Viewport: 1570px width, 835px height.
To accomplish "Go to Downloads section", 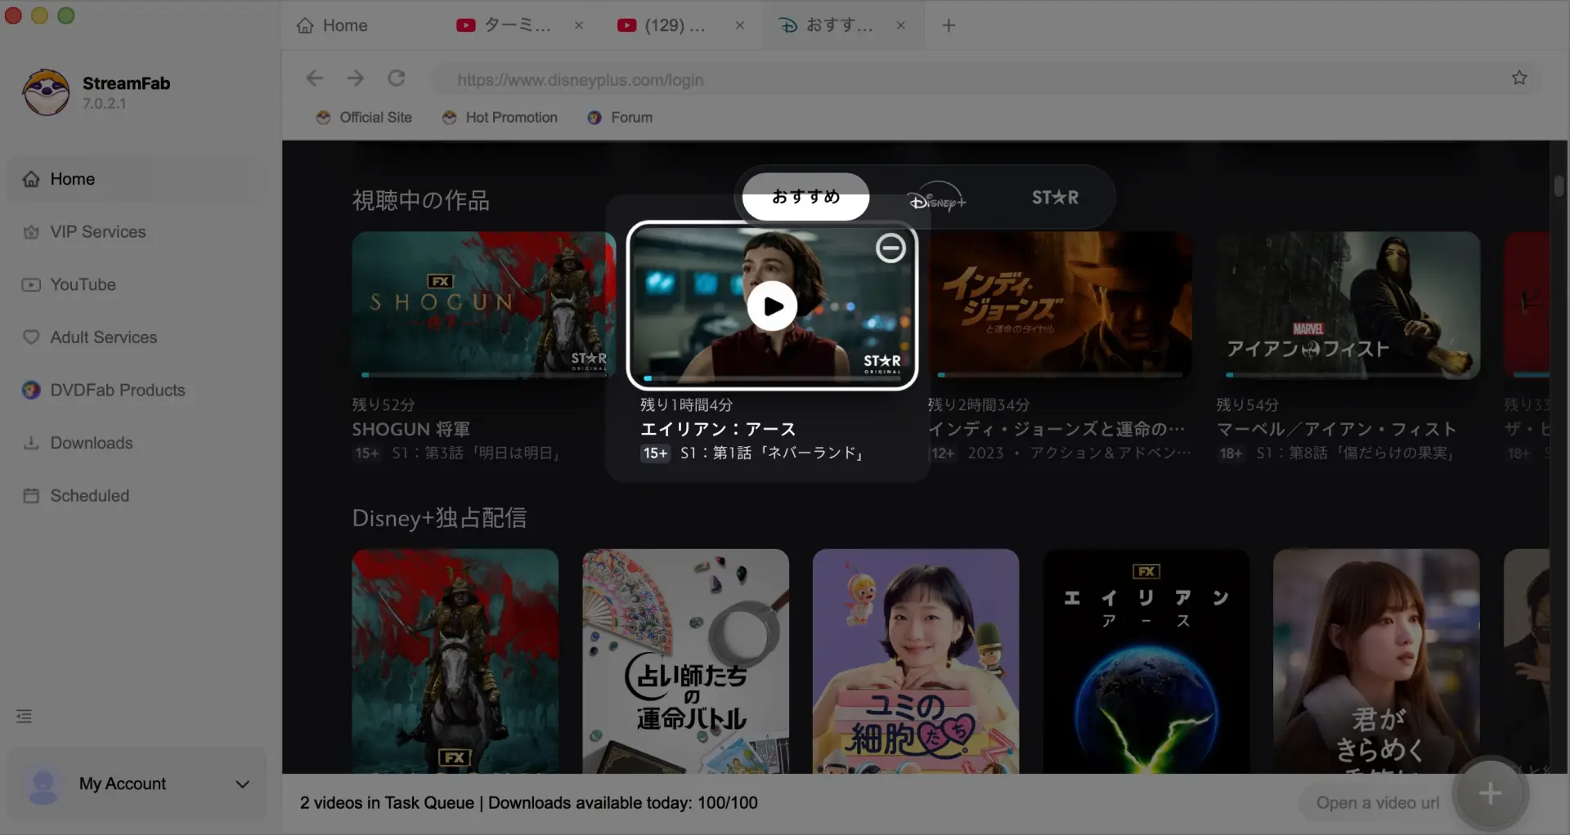I will pyautogui.click(x=137, y=443).
